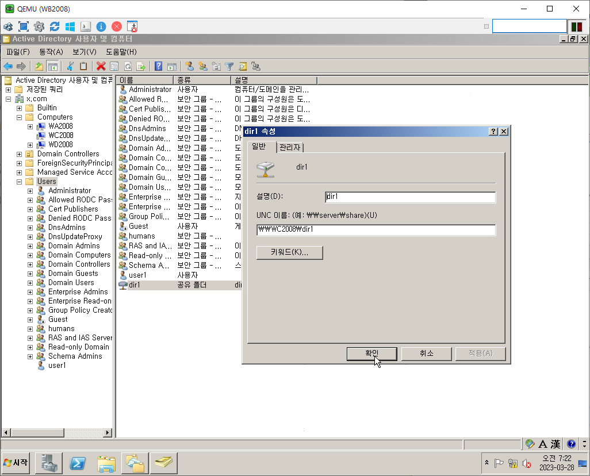Click QEMU red stop circle icon
The height and width of the screenshot is (476, 590).
point(117,26)
